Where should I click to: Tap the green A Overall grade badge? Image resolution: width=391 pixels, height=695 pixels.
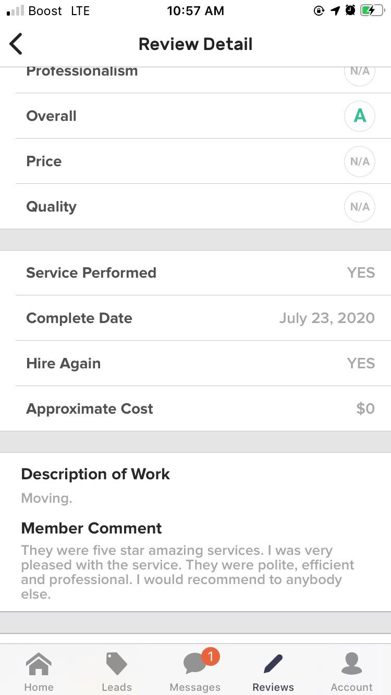(x=360, y=116)
